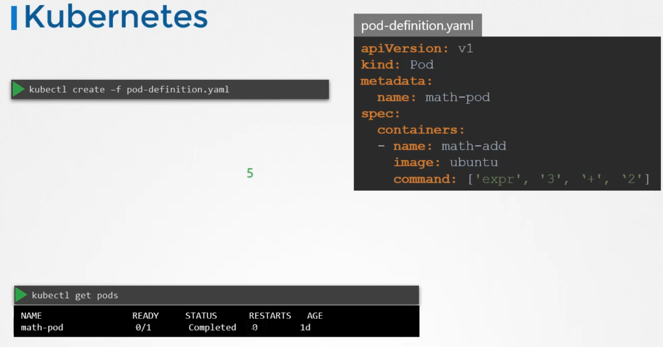Click the blue bar next to Kubernetes title
Viewport: 663px width, 347px height.
14,18
